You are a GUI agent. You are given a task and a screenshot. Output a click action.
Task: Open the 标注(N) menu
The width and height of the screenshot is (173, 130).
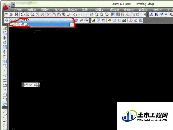(x=114, y=10)
